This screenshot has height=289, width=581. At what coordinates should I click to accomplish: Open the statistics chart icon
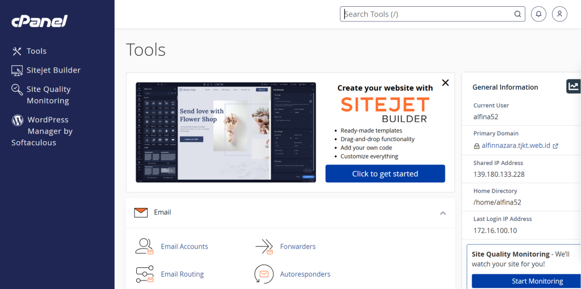point(573,86)
